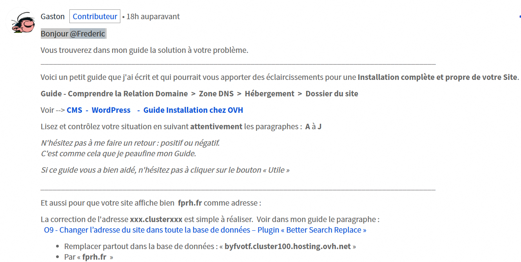Click the "18h auparavant" timestamp
Viewport: 521px width, 262px height.
coord(153,16)
